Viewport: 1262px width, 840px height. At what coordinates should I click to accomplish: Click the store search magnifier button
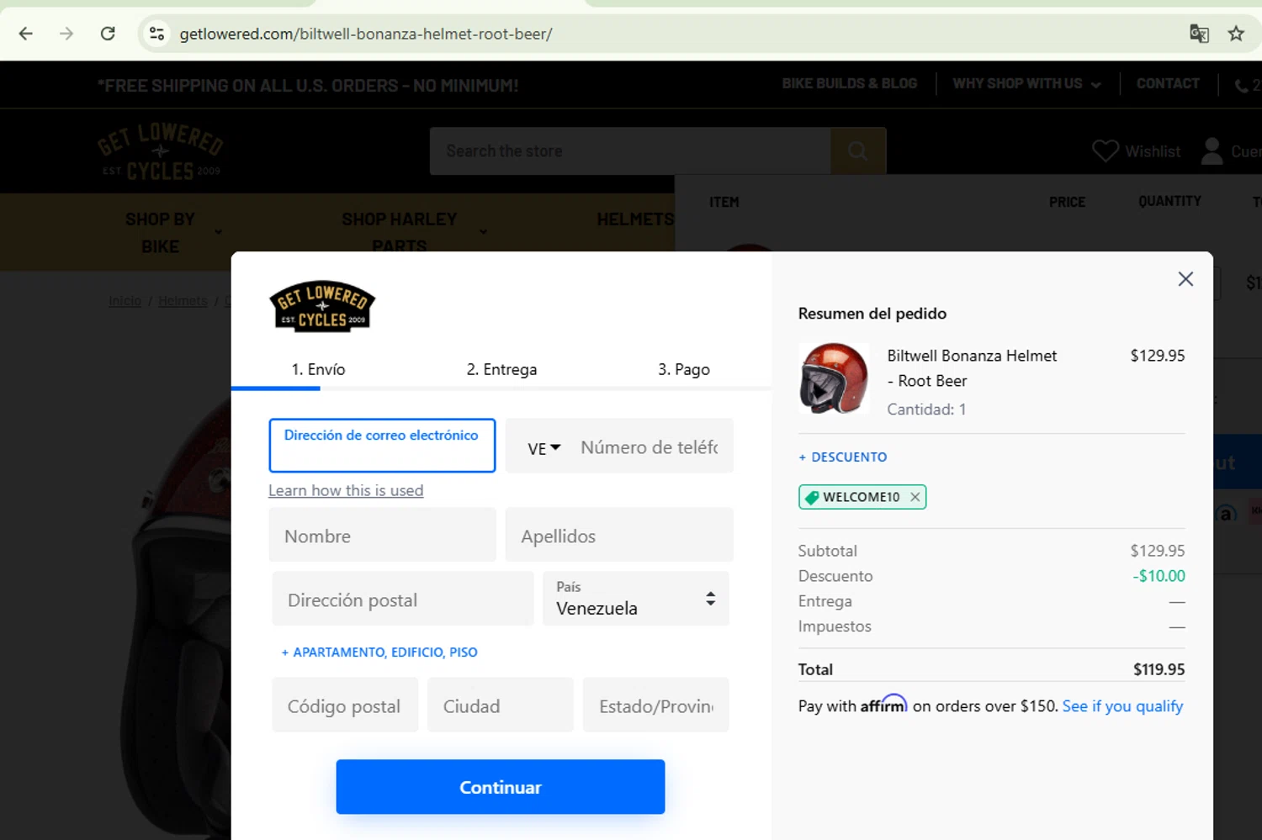click(x=858, y=151)
